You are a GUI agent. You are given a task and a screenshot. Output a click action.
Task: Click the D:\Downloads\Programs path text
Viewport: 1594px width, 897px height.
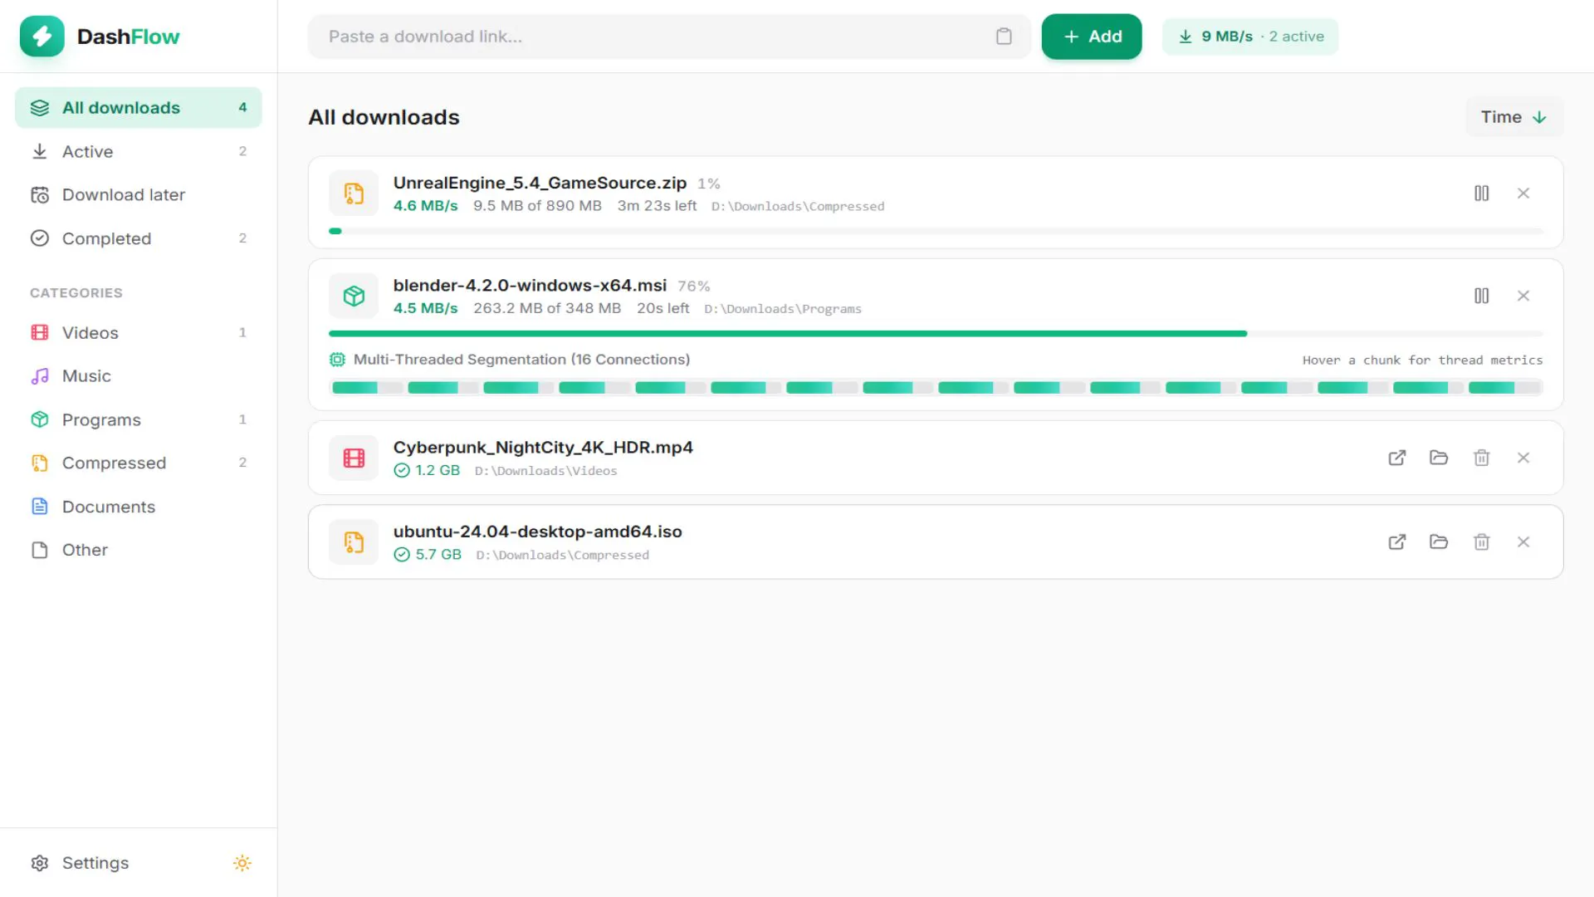pyautogui.click(x=783, y=309)
